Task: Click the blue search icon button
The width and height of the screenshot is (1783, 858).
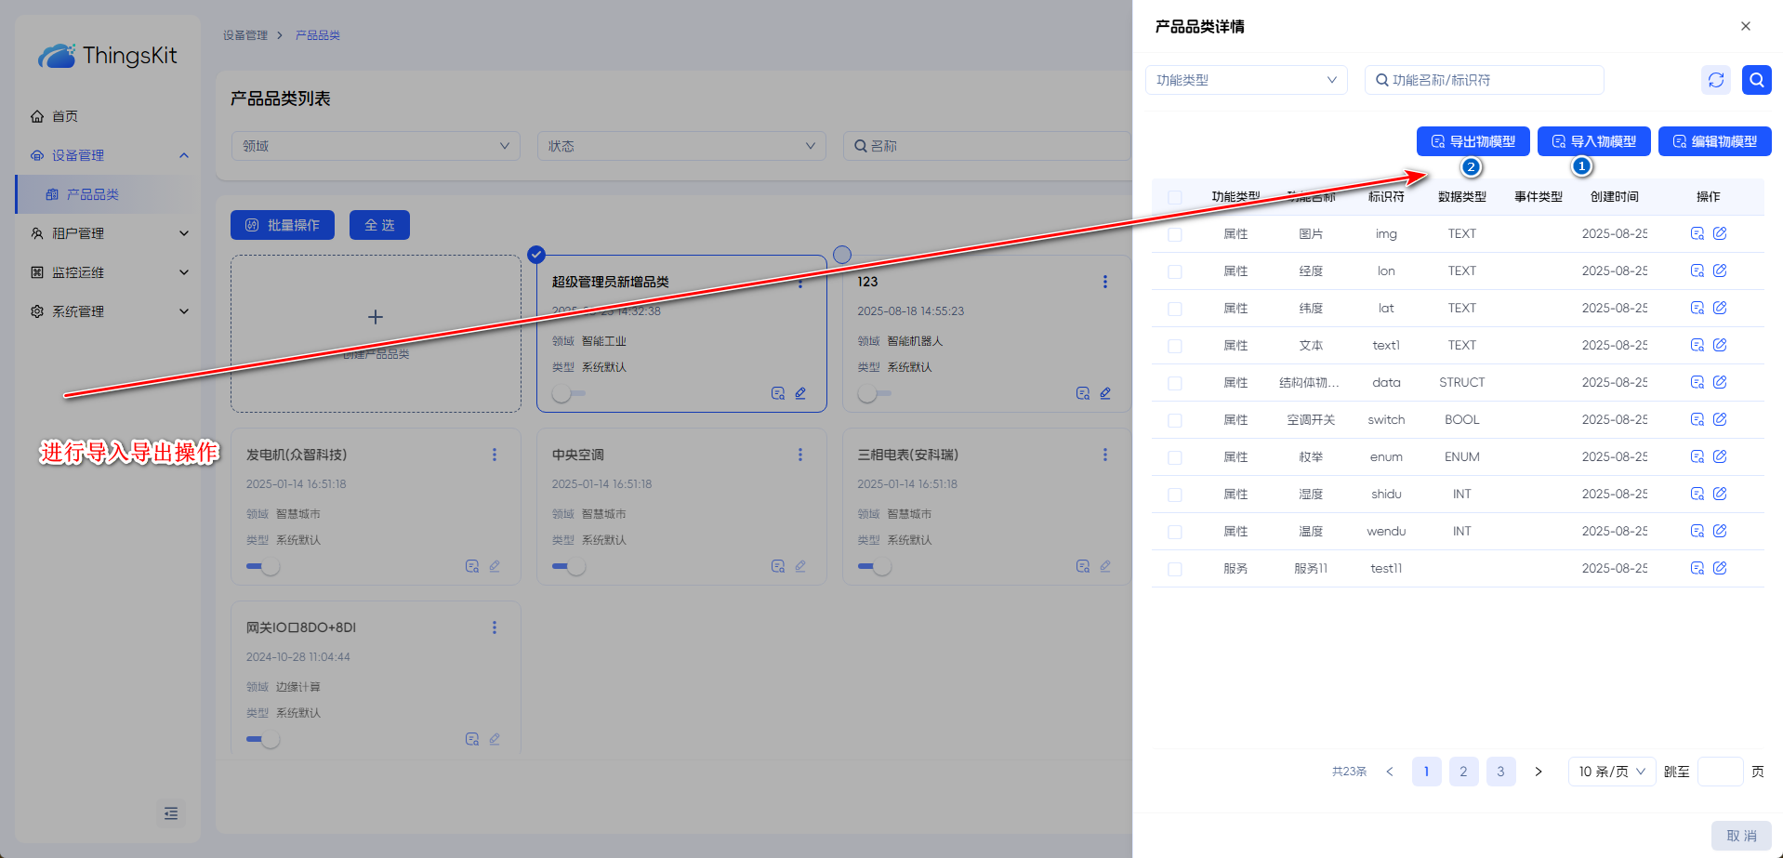Action: point(1756,80)
